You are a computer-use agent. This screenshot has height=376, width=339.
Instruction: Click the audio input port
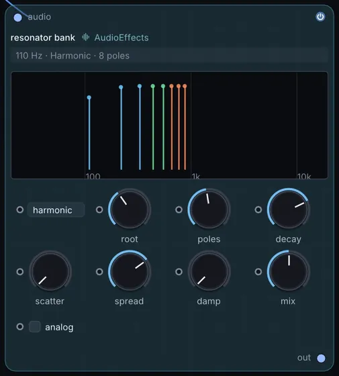(x=17, y=17)
